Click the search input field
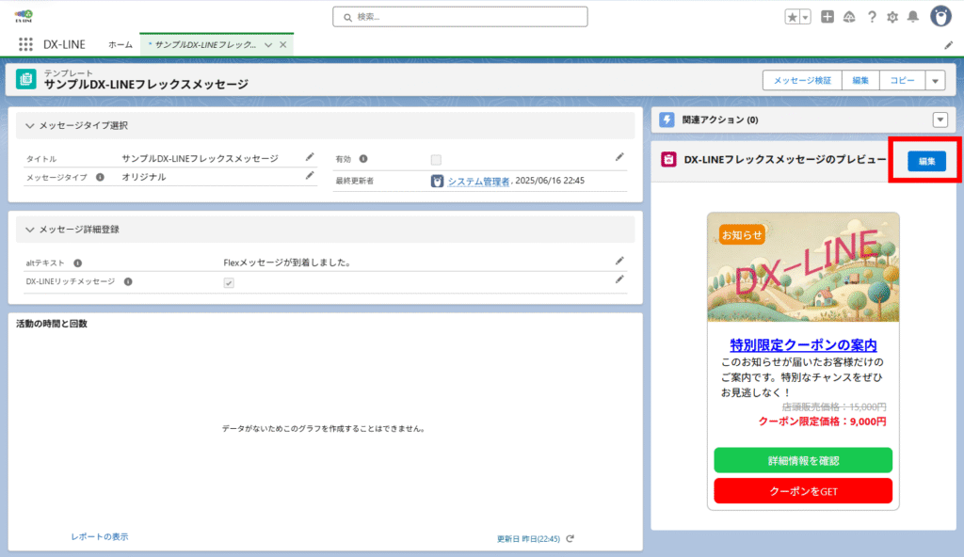Screen dimensions: 964x557 pos(460,17)
